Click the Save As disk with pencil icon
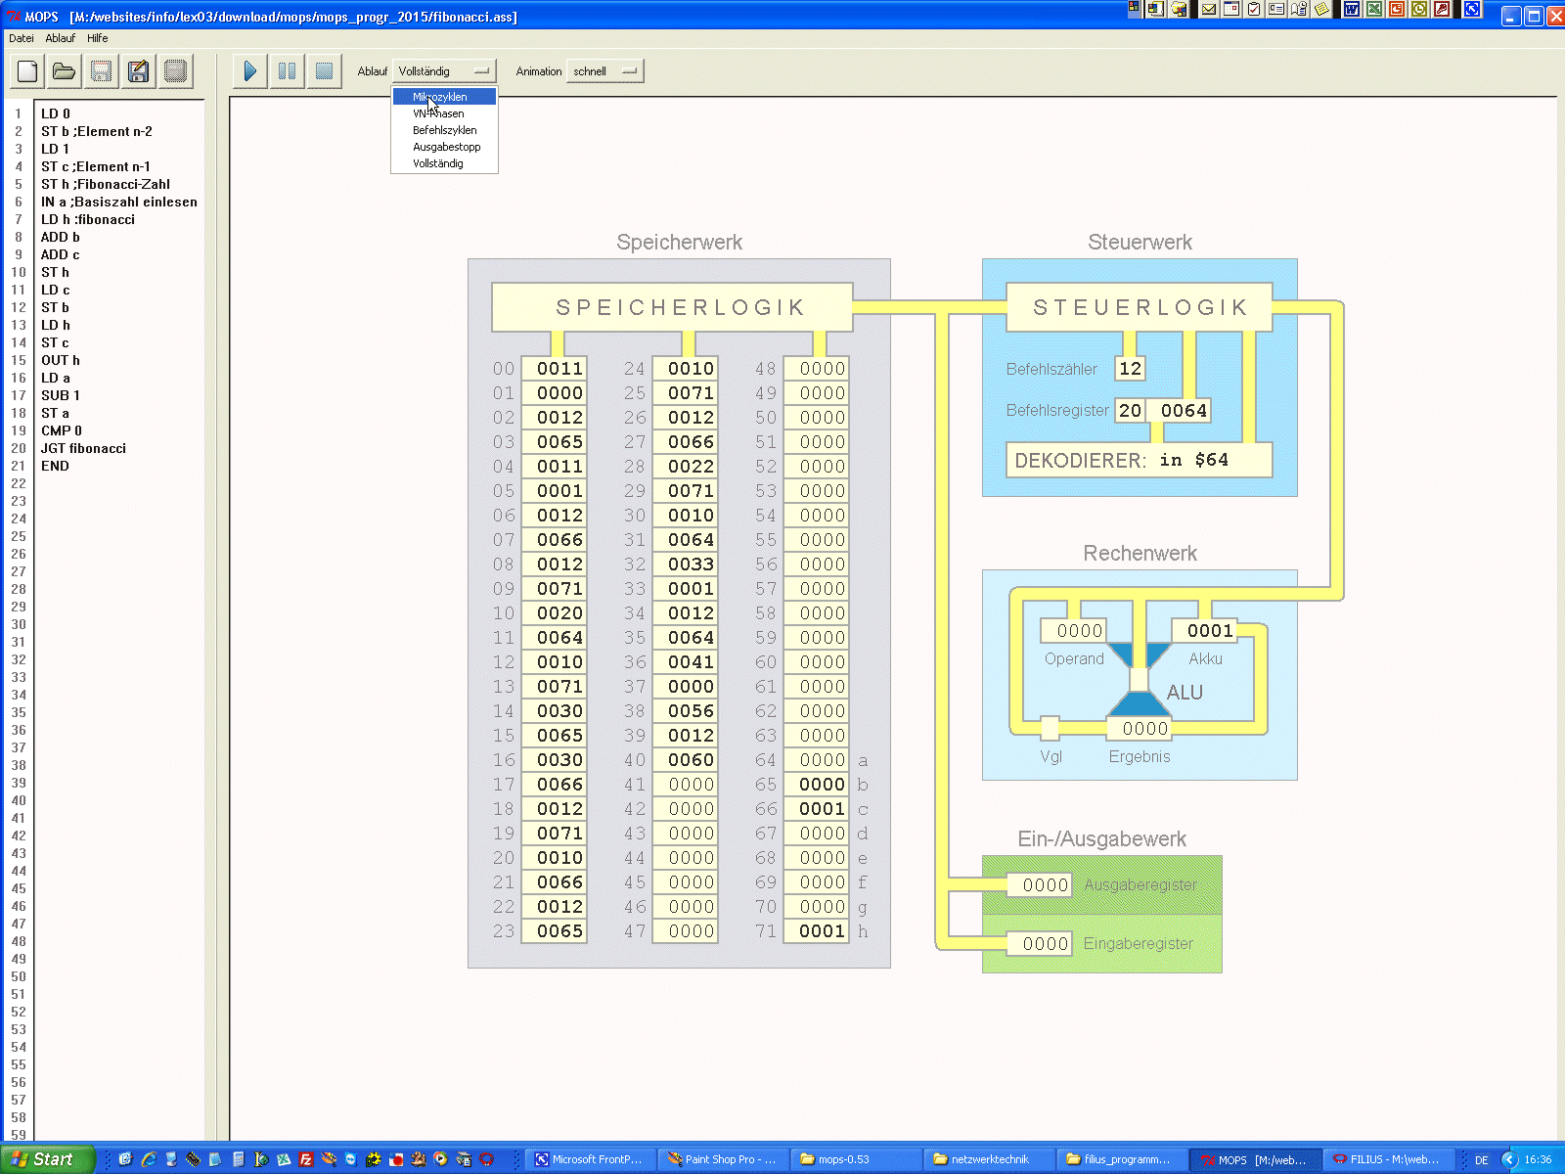1565x1174 pixels. coord(138,71)
